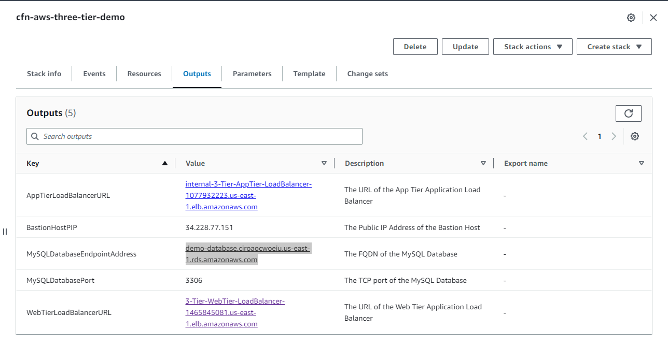This screenshot has height=358, width=668.
Task: Open the Export name column filter dropdown
Action: [x=642, y=163]
